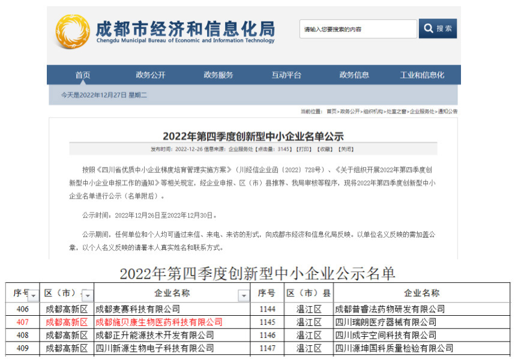Open the 首页 navigation tab
Image resolution: width=515 pixels, height=359 pixels.
83,75
